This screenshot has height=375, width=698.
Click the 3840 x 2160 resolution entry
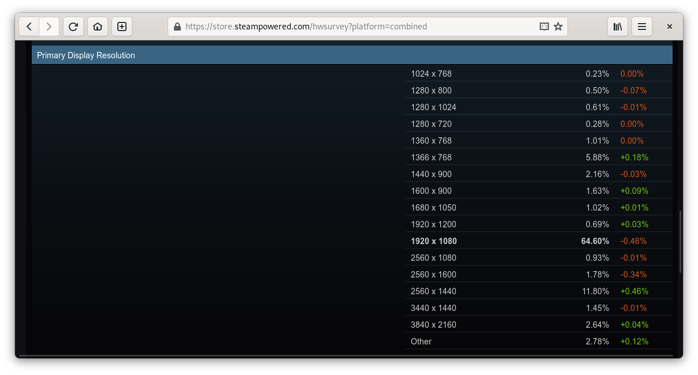coord(433,325)
